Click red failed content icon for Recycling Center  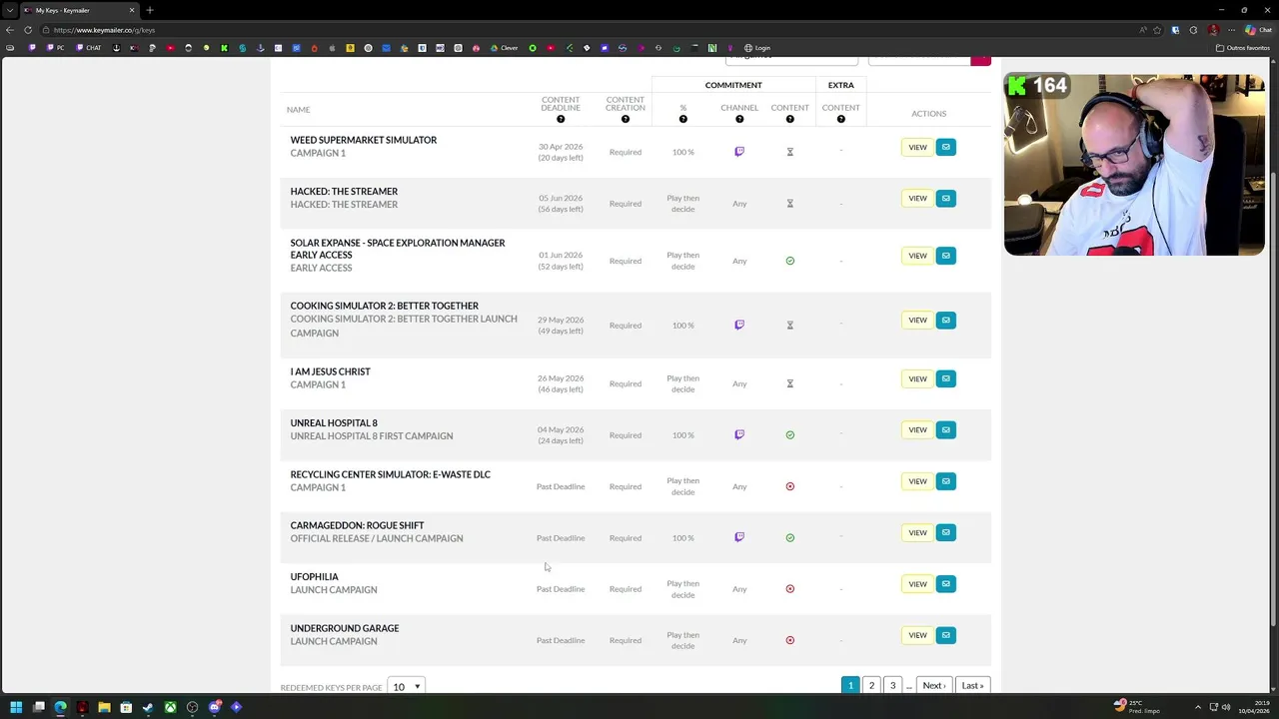click(x=789, y=486)
